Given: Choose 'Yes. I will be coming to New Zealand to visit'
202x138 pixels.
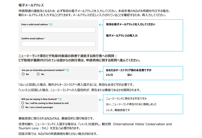Looking at the screenshot, I should (23, 103).
